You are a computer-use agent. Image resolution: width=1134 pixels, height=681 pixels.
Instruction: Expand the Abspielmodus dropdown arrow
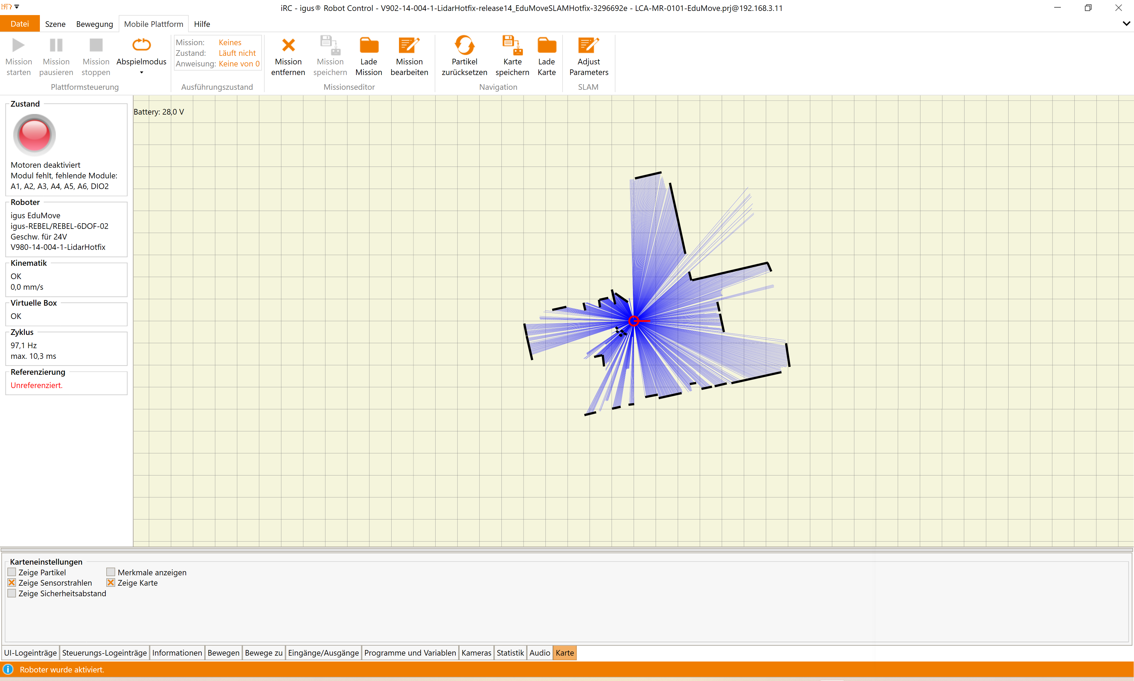click(141, 73)
